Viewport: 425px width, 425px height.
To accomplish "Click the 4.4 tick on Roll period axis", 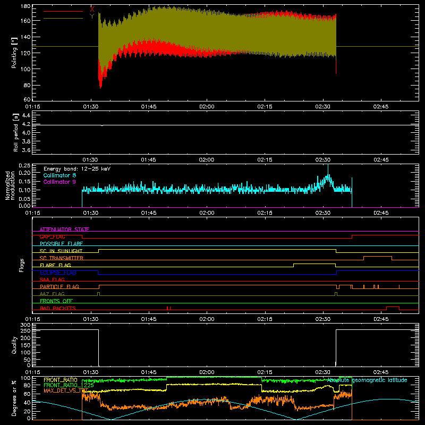I will pos(26,115).
